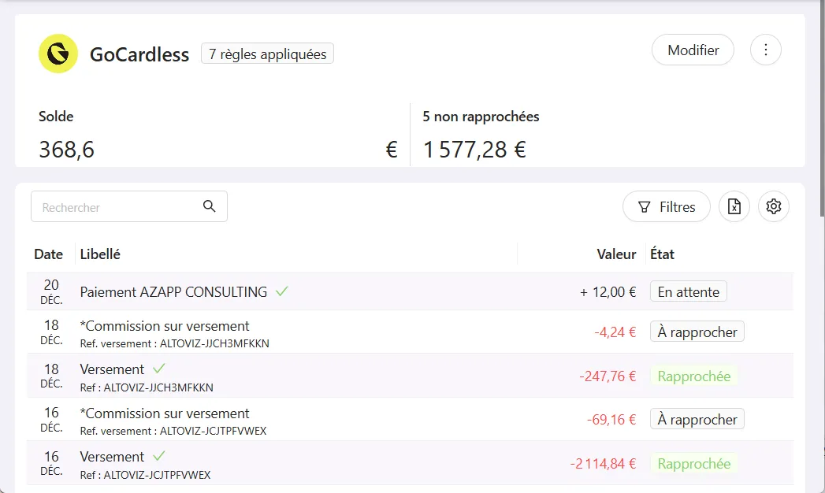Image resolution: width=825 pixels, height=493 pixels.
Task: Open table settings gear icon
Action: click(774, 206)
